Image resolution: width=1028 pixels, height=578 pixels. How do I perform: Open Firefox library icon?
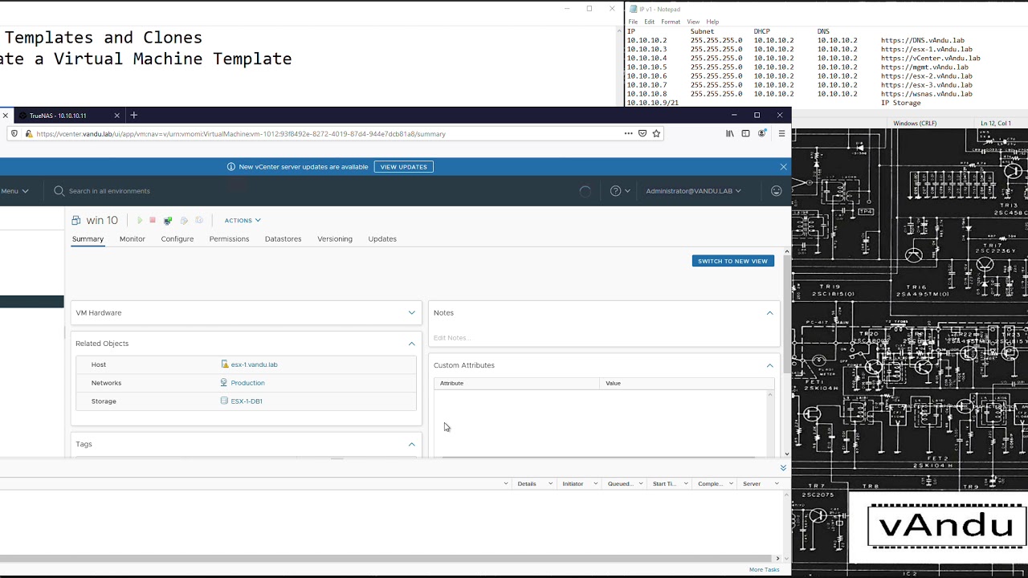pos(729,133)
